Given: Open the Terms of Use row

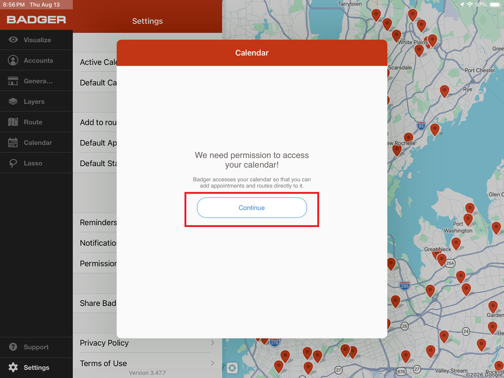Looking at the screenshot, I should 147,363.
